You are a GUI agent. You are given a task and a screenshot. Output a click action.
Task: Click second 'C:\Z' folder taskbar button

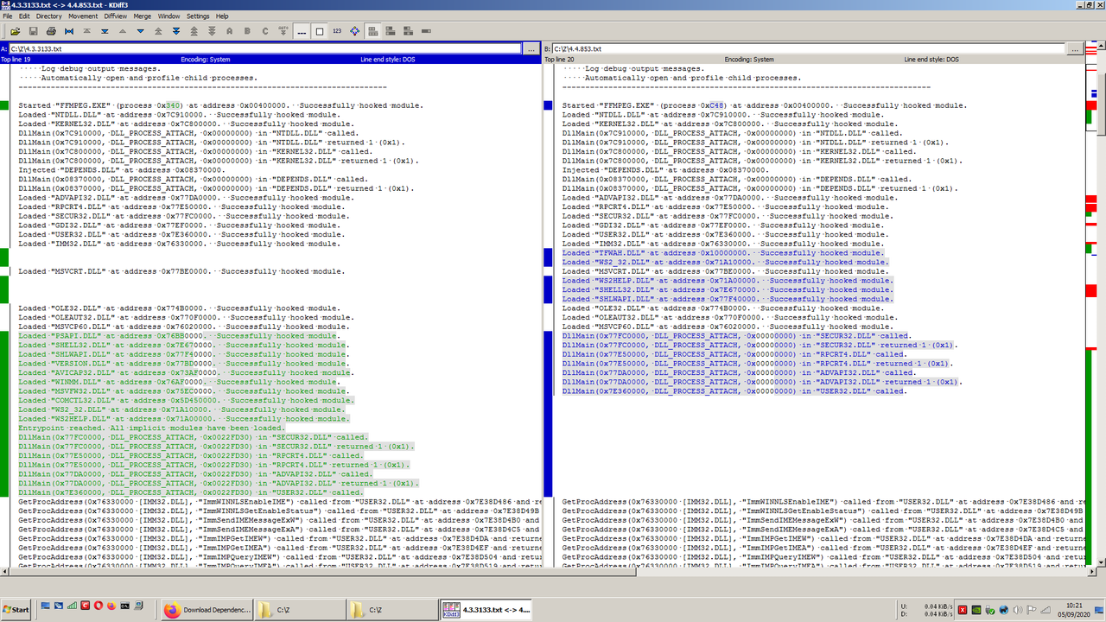[x=391, y=610]
